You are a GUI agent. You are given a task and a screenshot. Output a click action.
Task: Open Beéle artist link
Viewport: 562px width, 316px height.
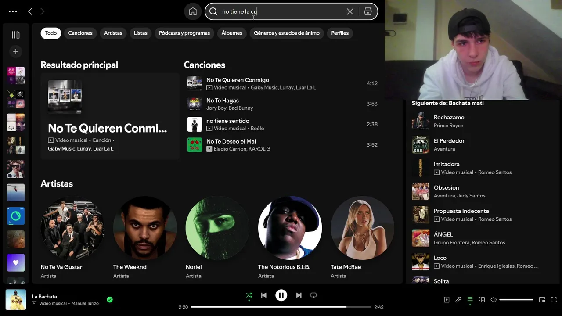click(257, 129)
